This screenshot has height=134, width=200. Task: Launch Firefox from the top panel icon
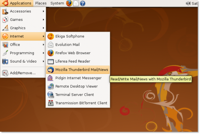click(x=69, y=3)
